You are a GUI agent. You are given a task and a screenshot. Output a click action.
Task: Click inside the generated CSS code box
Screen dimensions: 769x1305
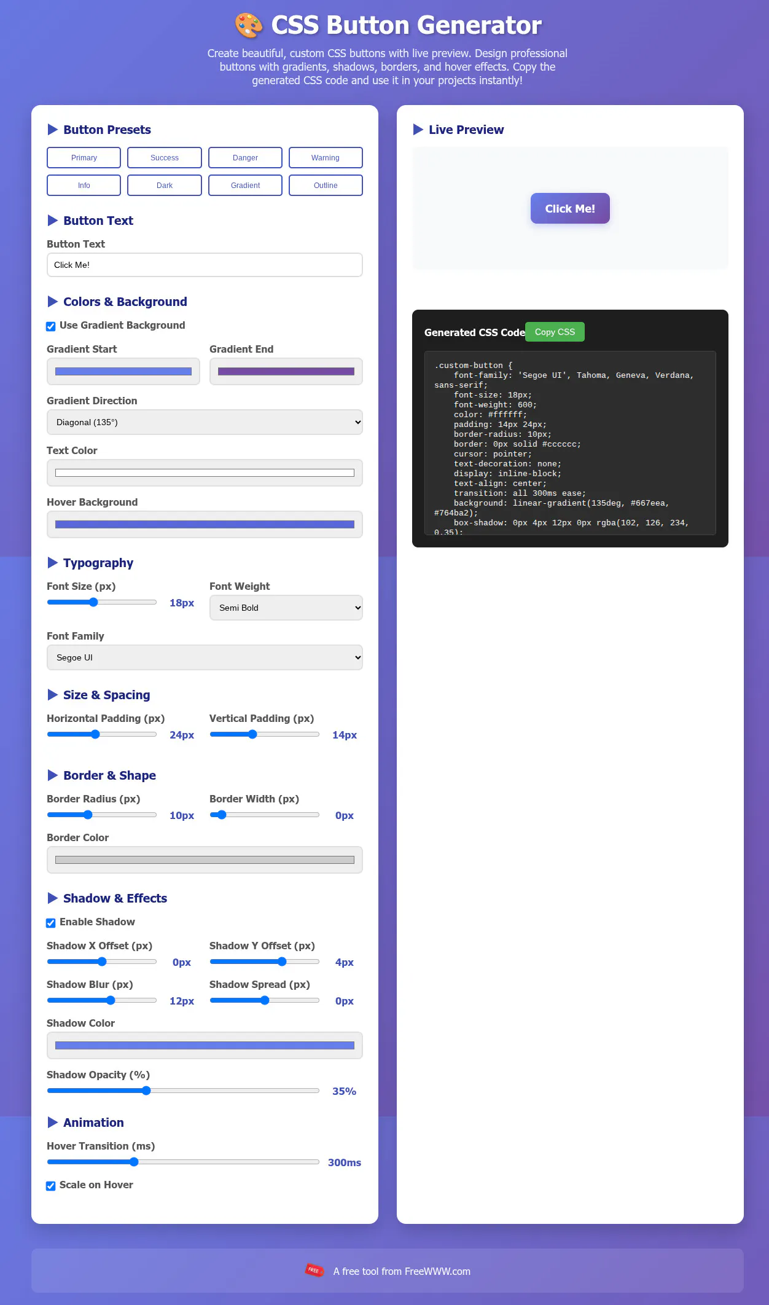click(570, 443)
